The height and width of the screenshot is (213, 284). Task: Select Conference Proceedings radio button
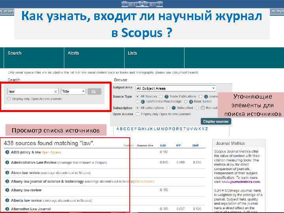[x=138, y=101]
